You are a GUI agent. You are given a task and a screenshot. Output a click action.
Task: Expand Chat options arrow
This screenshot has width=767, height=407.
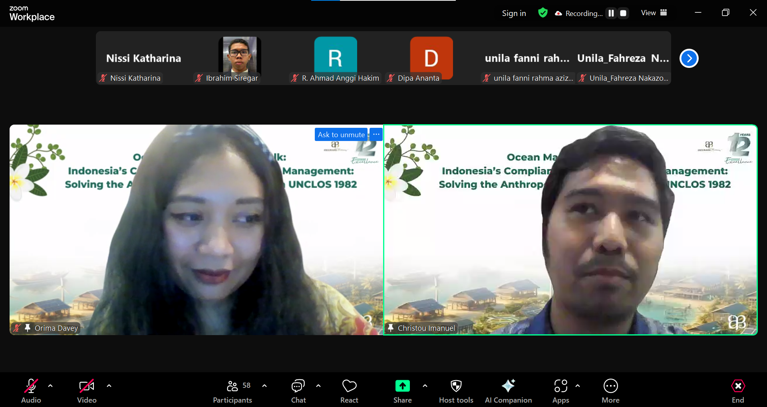click(318, 386)
